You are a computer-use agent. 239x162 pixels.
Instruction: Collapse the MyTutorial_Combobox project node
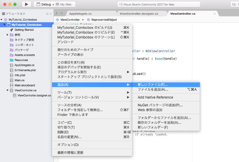coord(4,25)
